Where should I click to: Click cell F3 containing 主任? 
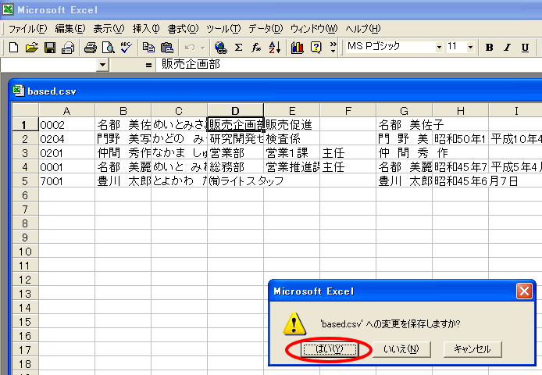(348, 152)
